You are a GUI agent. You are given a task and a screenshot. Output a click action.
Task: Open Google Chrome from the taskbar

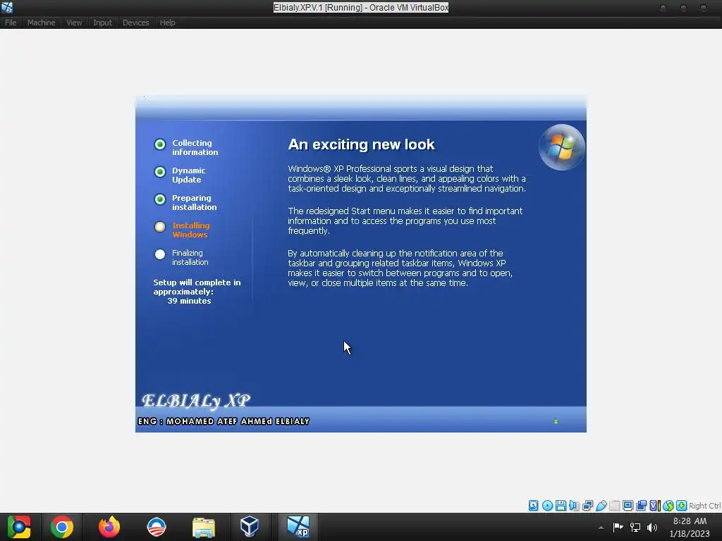tap(62, 527)
